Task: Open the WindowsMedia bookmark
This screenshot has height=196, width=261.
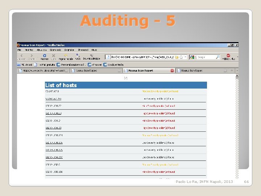Action: point(113,65)
